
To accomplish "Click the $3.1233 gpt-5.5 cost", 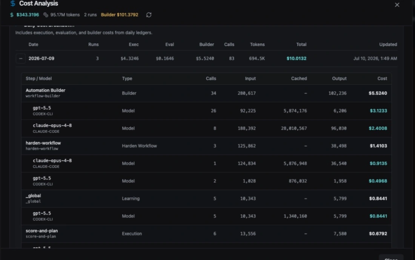I will 378,111.
